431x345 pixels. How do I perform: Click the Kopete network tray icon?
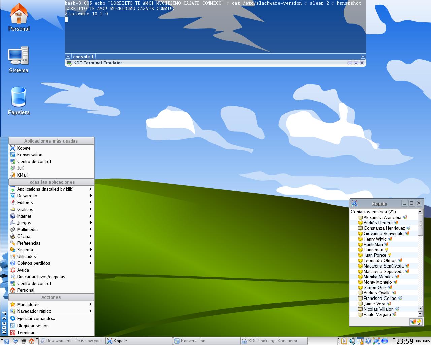tap(376, 341)
